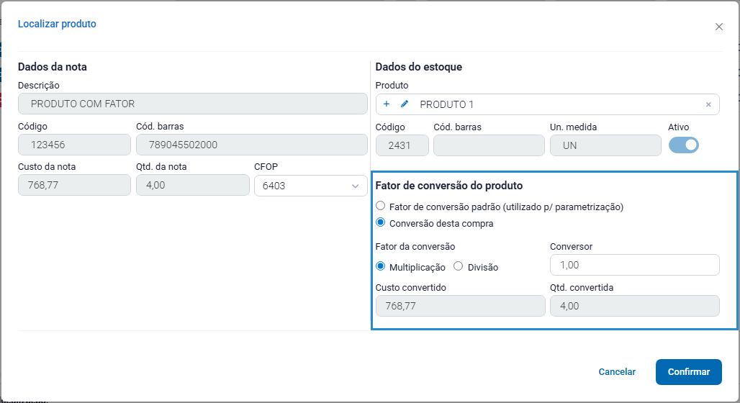Open the CFOP dropdown showing 6403
The width and height of the screenshot is (740, 403).
pyautogui.click(x=310, y=186)
